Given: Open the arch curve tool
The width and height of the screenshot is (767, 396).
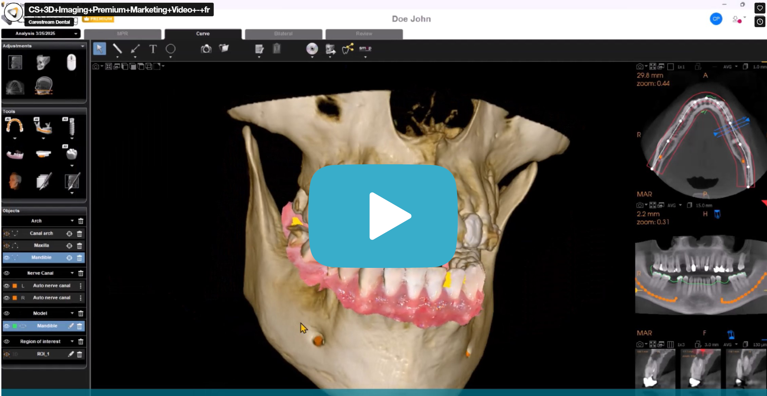Looking at the screenshot, I should 14,126.
